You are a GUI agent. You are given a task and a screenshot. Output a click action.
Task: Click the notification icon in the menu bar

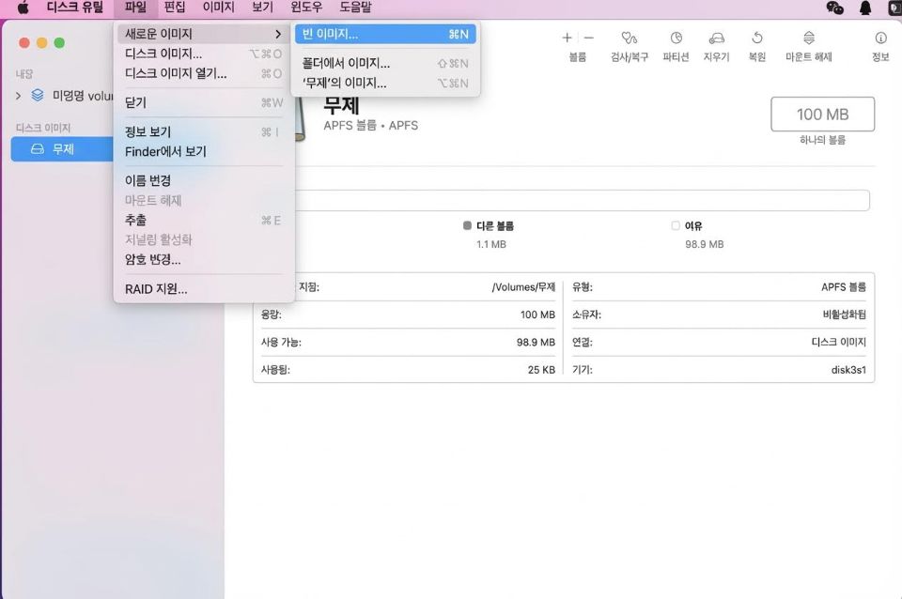(865, 8)
